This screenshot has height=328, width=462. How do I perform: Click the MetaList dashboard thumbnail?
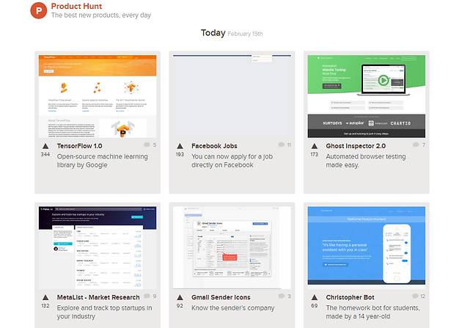[x=98, y=247]
